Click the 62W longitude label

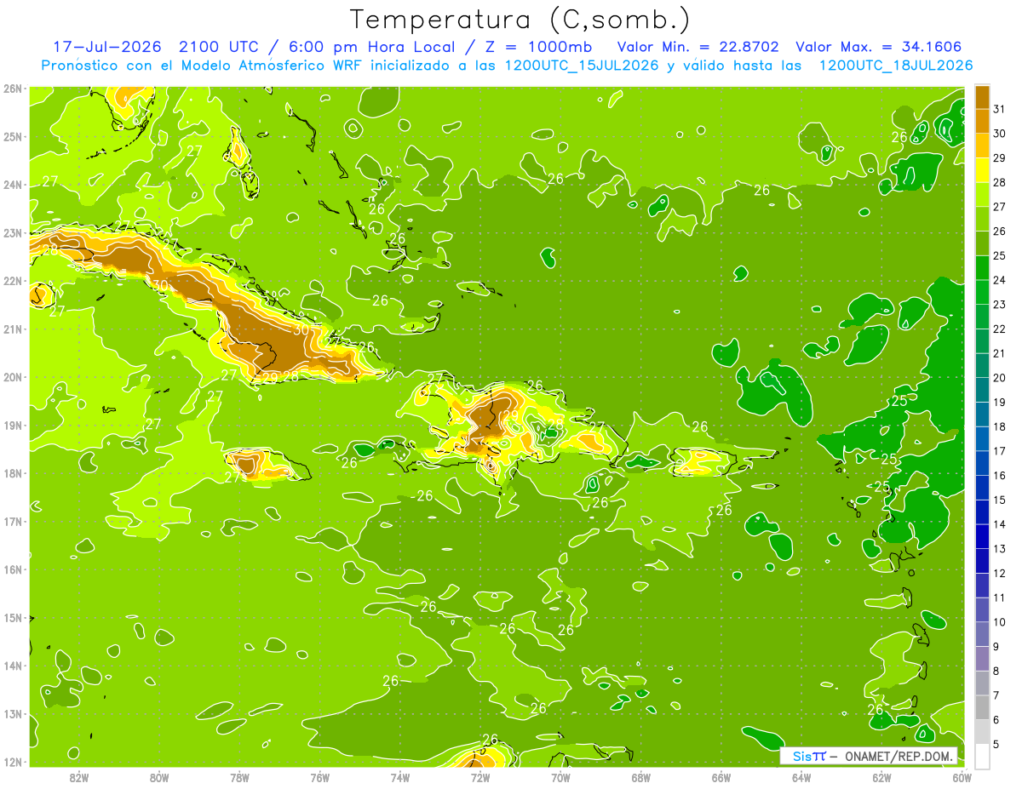coord(881,777)
